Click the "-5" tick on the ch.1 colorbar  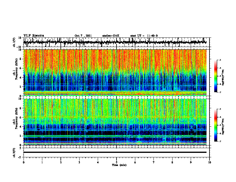(220, 76)
